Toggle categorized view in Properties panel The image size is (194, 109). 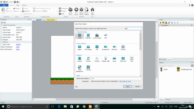tap(2, 22)
